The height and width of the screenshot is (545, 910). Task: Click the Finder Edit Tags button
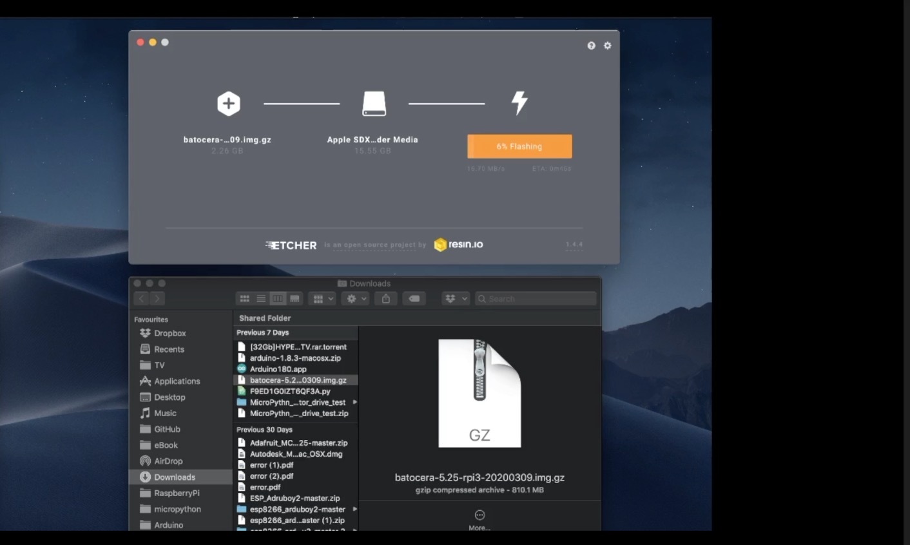tap(414, 299)
